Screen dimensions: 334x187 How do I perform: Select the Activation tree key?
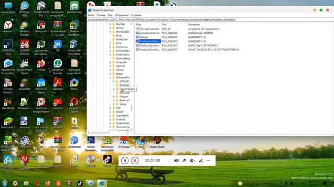pyautogui.click(x=125, y=85)
